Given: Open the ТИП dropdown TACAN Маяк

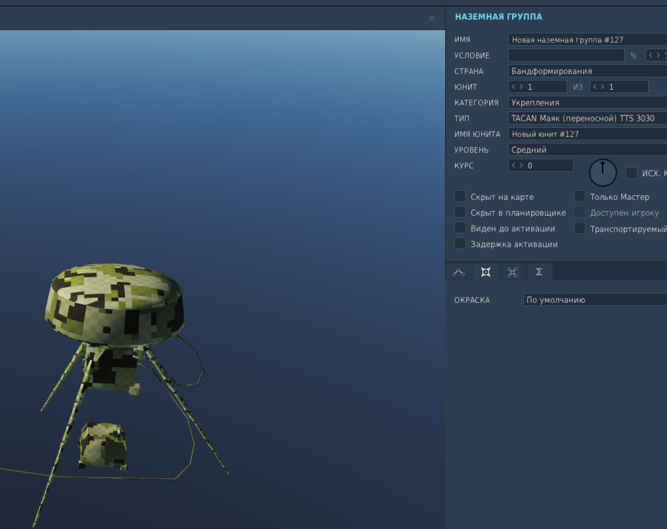Looking at the screenshot, I should pos(588,118).
